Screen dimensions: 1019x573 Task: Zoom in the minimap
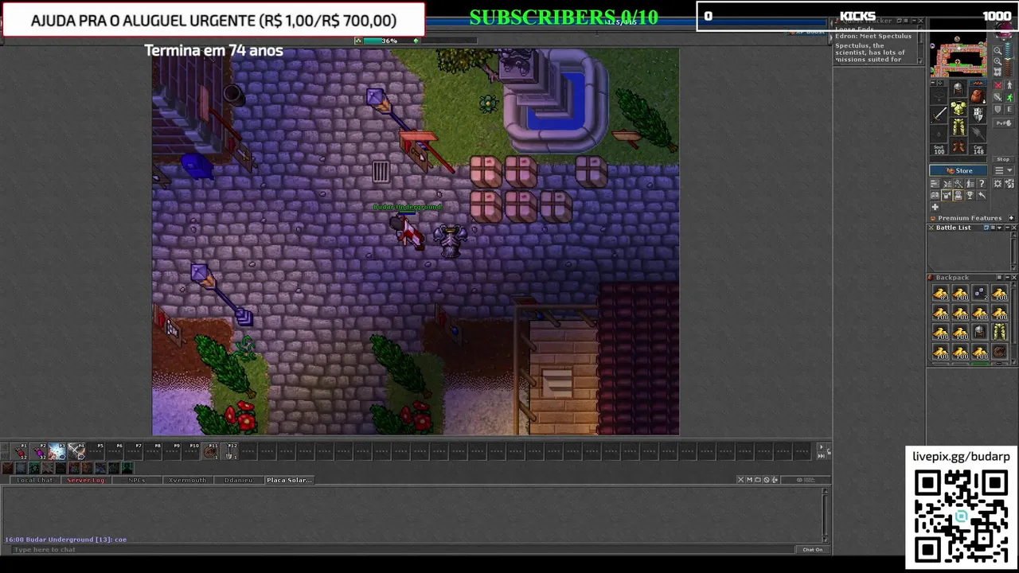point(998,61)
